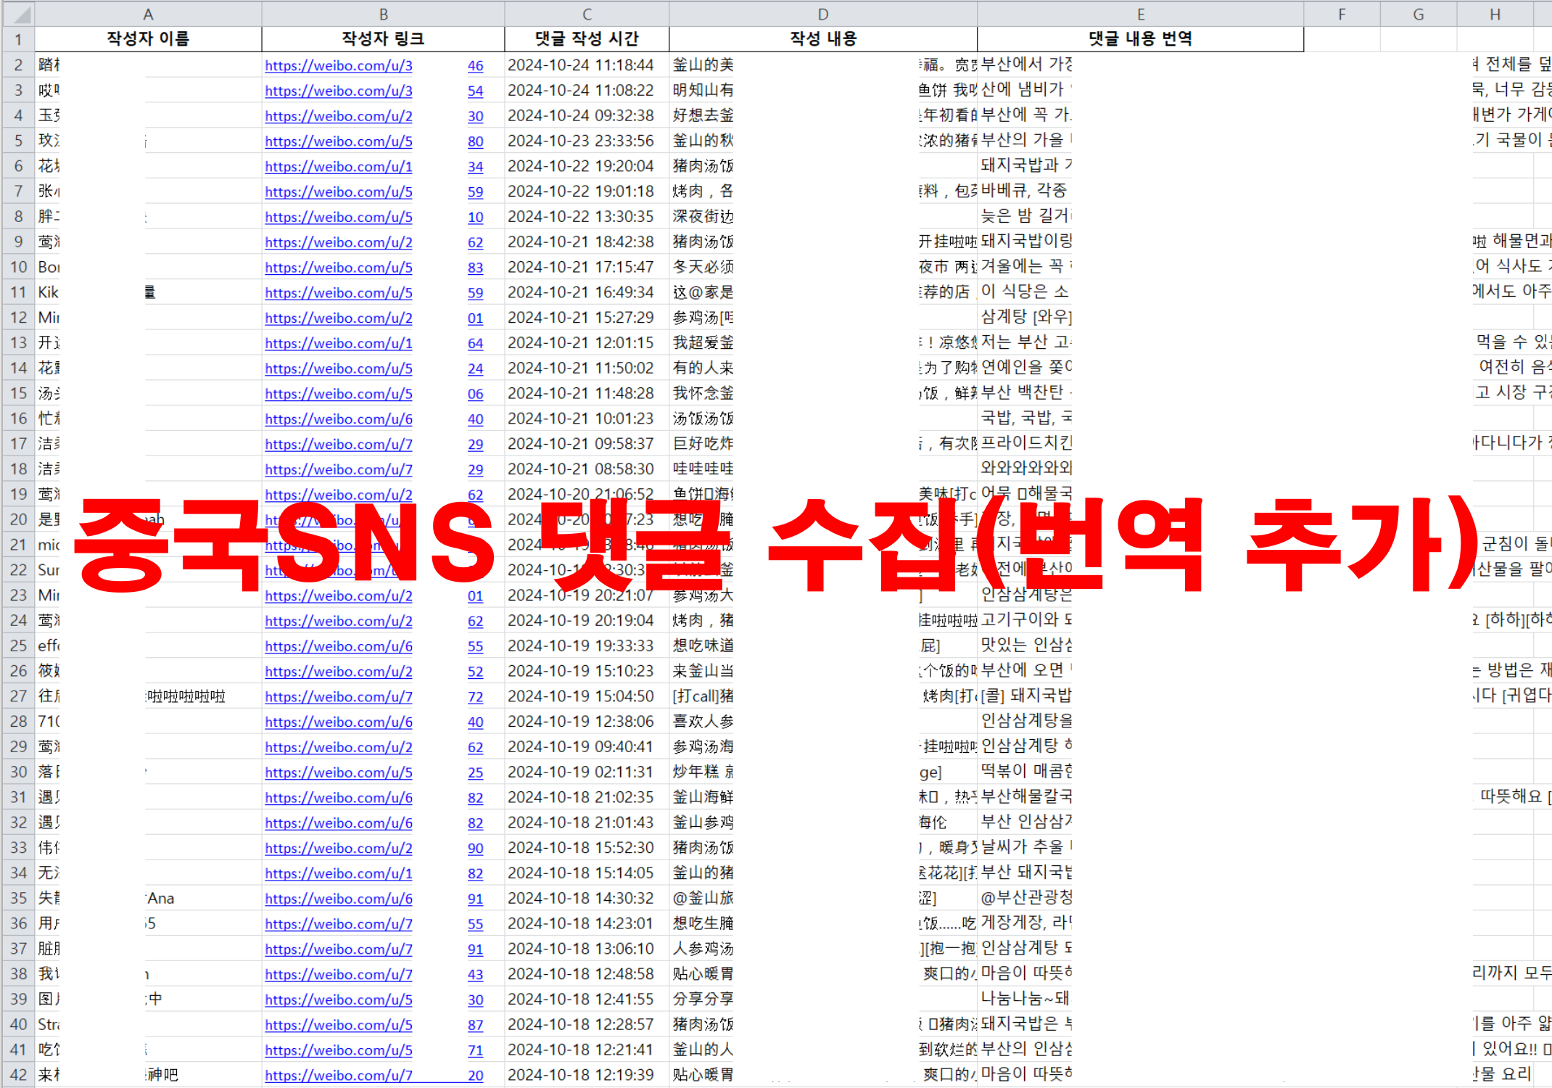Select row 35 header
The height and width of the screenshot is (1088, 1552).
pyautogui.click(x=18, y=898)
